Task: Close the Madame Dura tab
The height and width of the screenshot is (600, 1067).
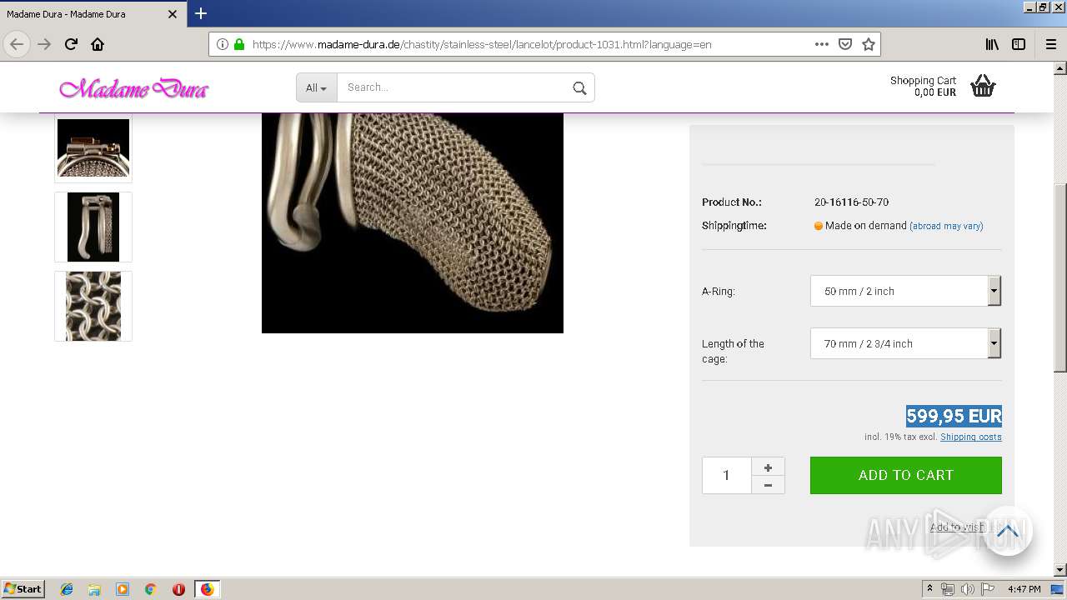Action: 173,14
